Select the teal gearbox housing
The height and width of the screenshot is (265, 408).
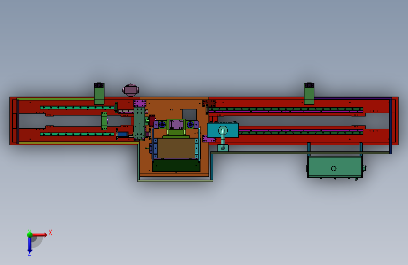click(x=223, y=130)
